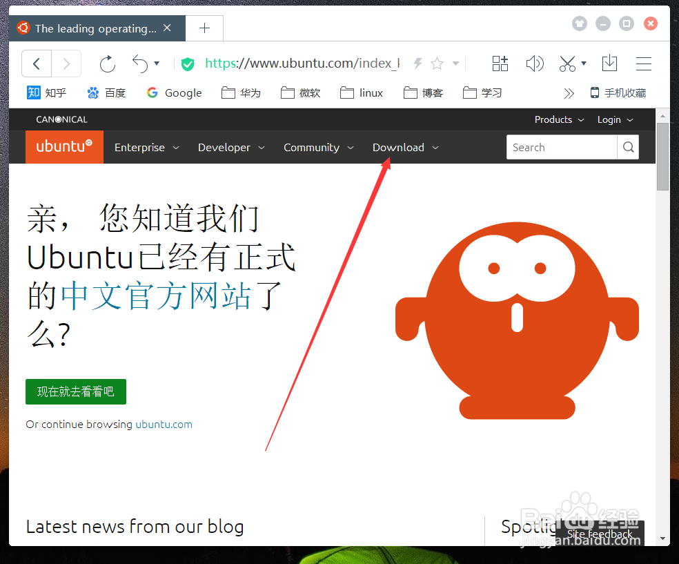Click the browser forward arrow
This screenshot has width=679, height=564.
[66, 64]
